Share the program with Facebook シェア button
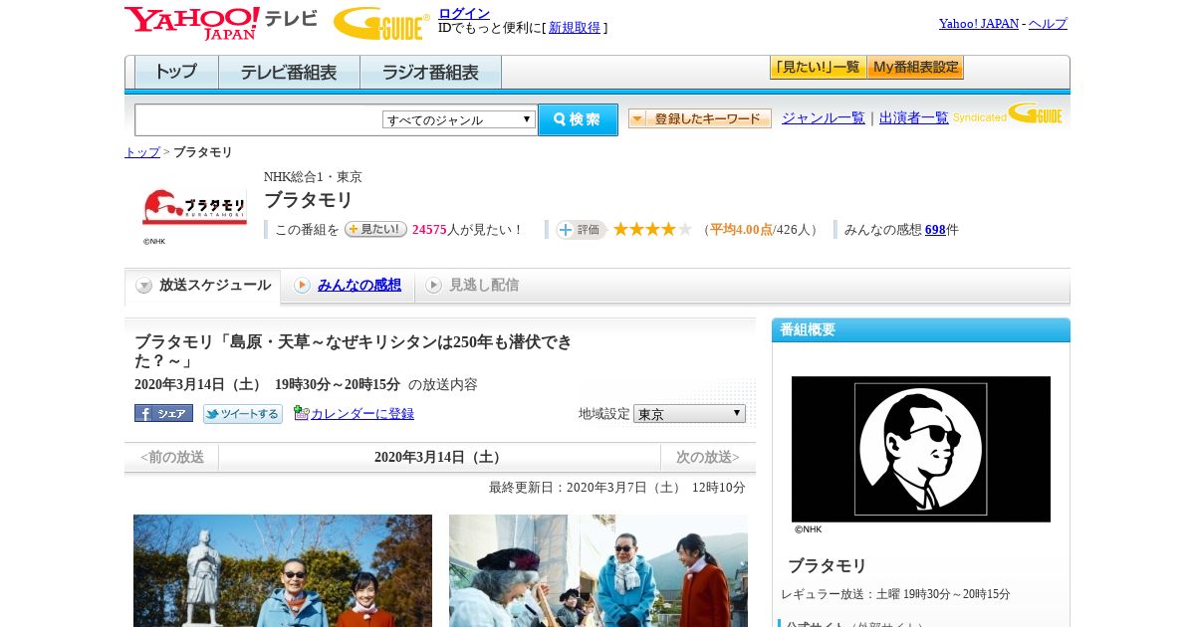1195x627 pixels. pyautogui.click(x=163, y=413)
